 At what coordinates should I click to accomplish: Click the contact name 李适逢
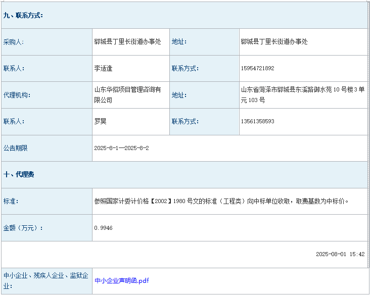104,68
